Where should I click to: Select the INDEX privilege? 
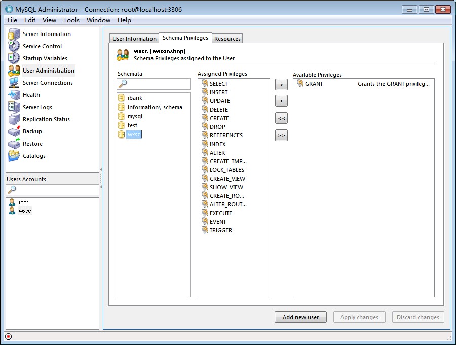click(x=217, y=144)
